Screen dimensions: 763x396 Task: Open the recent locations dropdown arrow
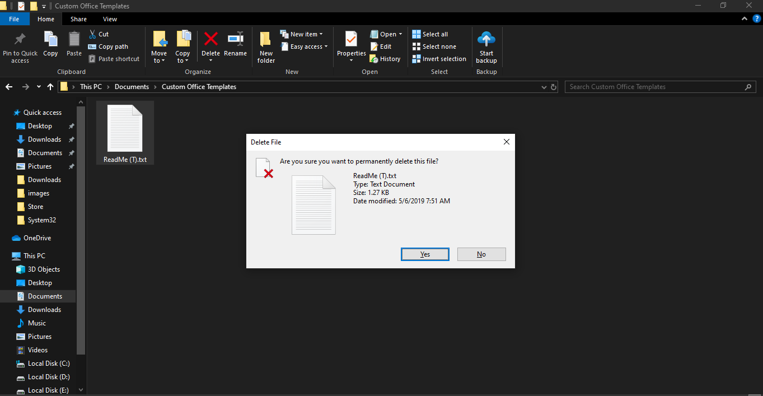[x=39, y=87]
